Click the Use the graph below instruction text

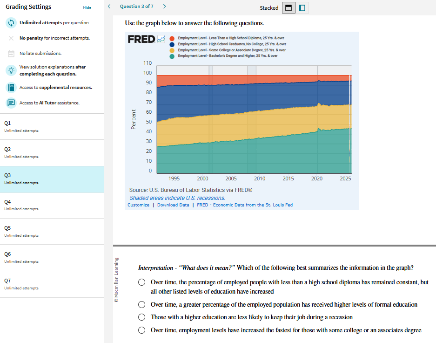click(195, 23)
